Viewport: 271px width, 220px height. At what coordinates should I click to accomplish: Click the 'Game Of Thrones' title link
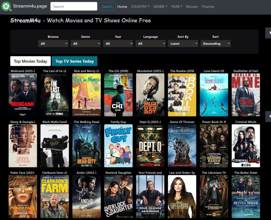[182, 122]
